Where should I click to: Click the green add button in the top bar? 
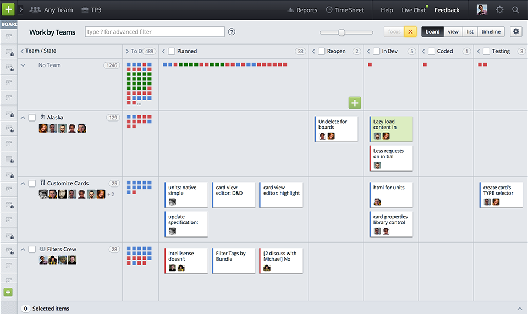point(8,9)
